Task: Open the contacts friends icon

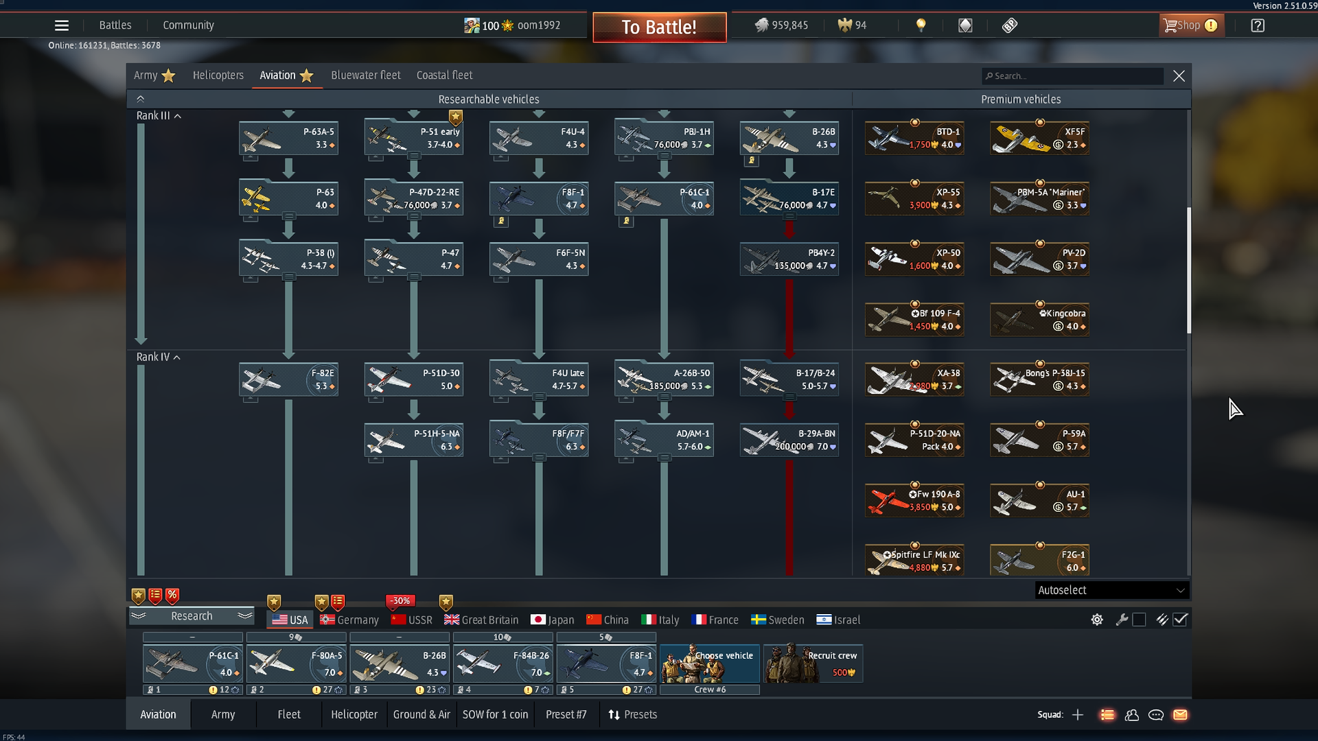Action: point(1132,715)
